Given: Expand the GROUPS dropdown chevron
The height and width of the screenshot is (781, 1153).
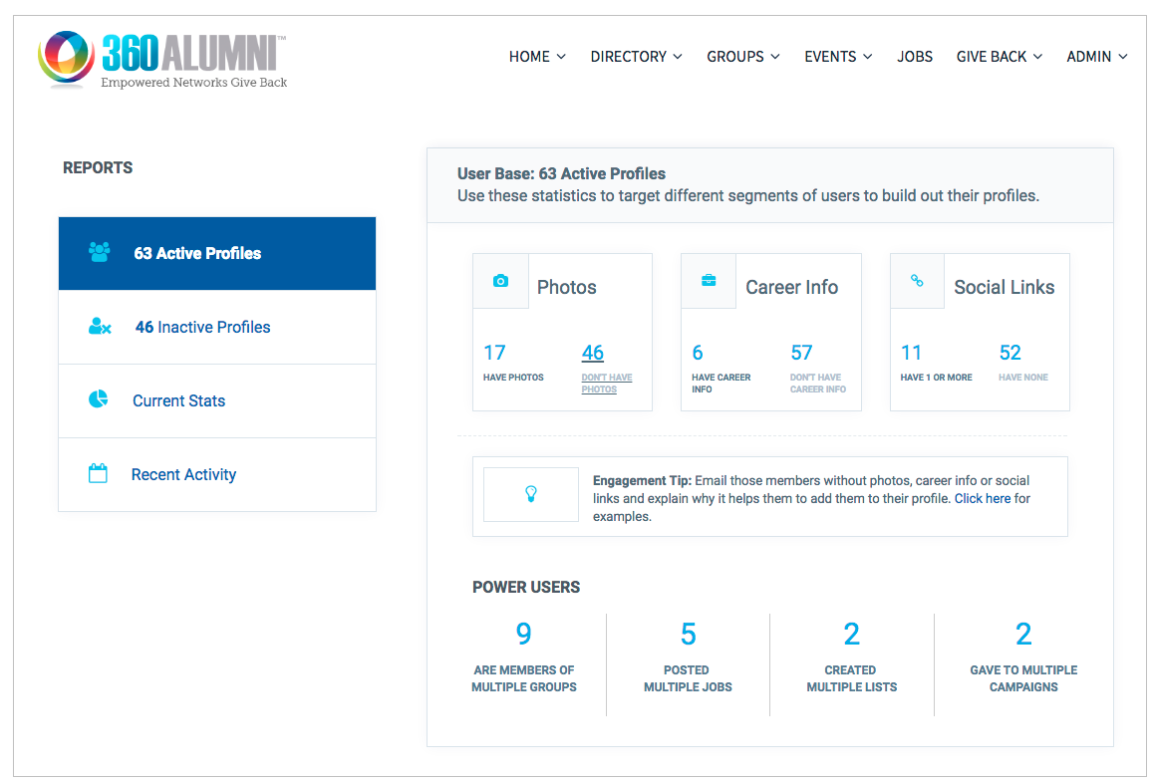Looking at the screenshot, I should point(775,57).
